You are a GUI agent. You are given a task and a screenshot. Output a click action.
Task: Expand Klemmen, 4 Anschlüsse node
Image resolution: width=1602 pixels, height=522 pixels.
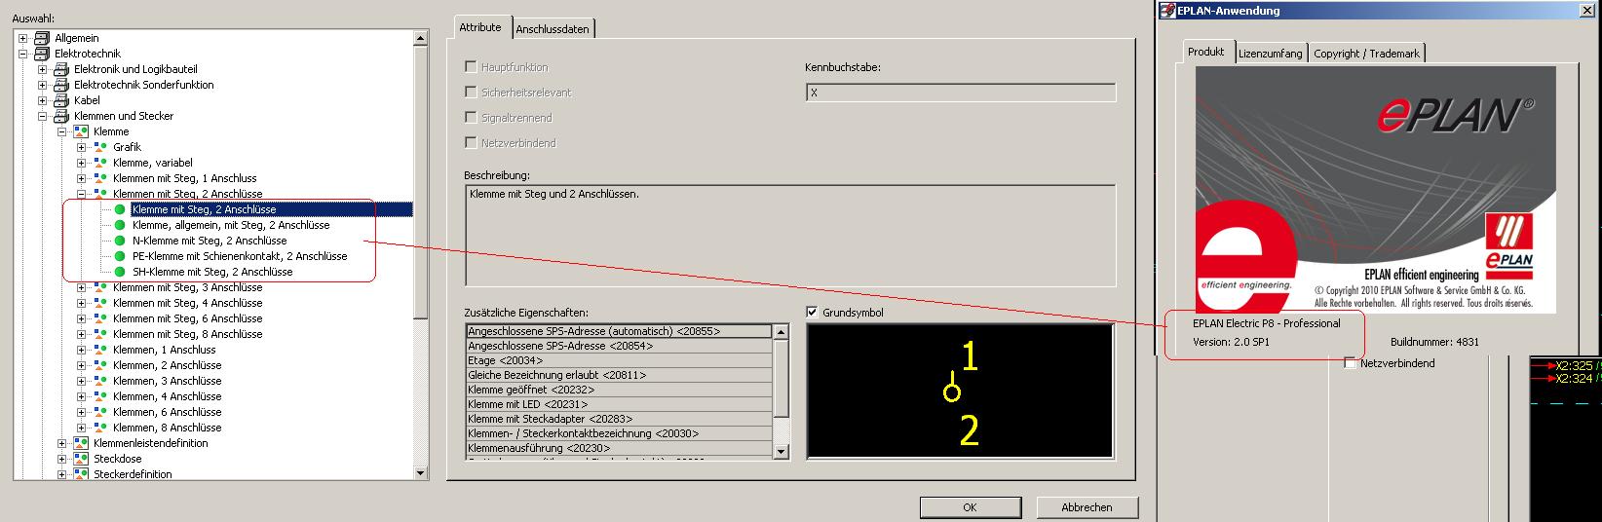tap(82, 396)
